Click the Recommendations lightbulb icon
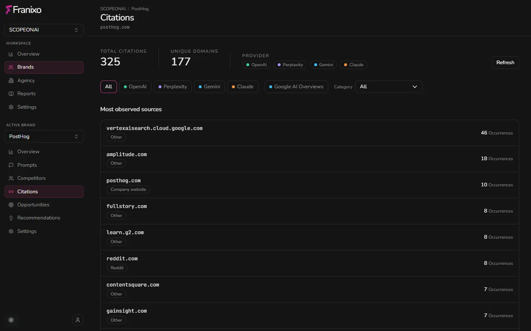Viewport: 531px width, 331px height. click(x=11, y=218)
